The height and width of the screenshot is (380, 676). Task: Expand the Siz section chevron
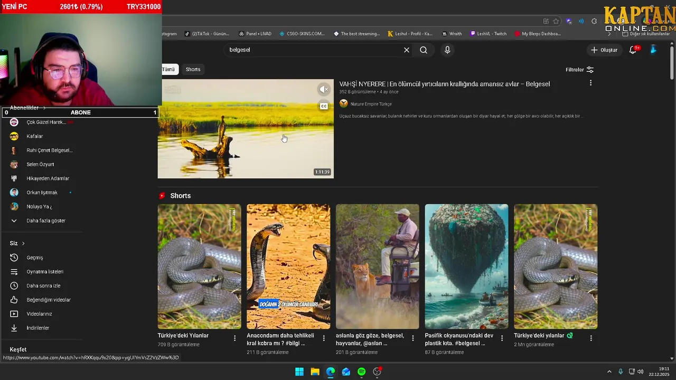(x=23, y=243)
